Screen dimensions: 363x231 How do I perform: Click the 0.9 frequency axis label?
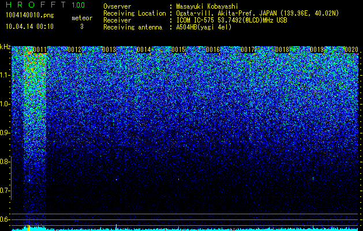click(5, 133)
